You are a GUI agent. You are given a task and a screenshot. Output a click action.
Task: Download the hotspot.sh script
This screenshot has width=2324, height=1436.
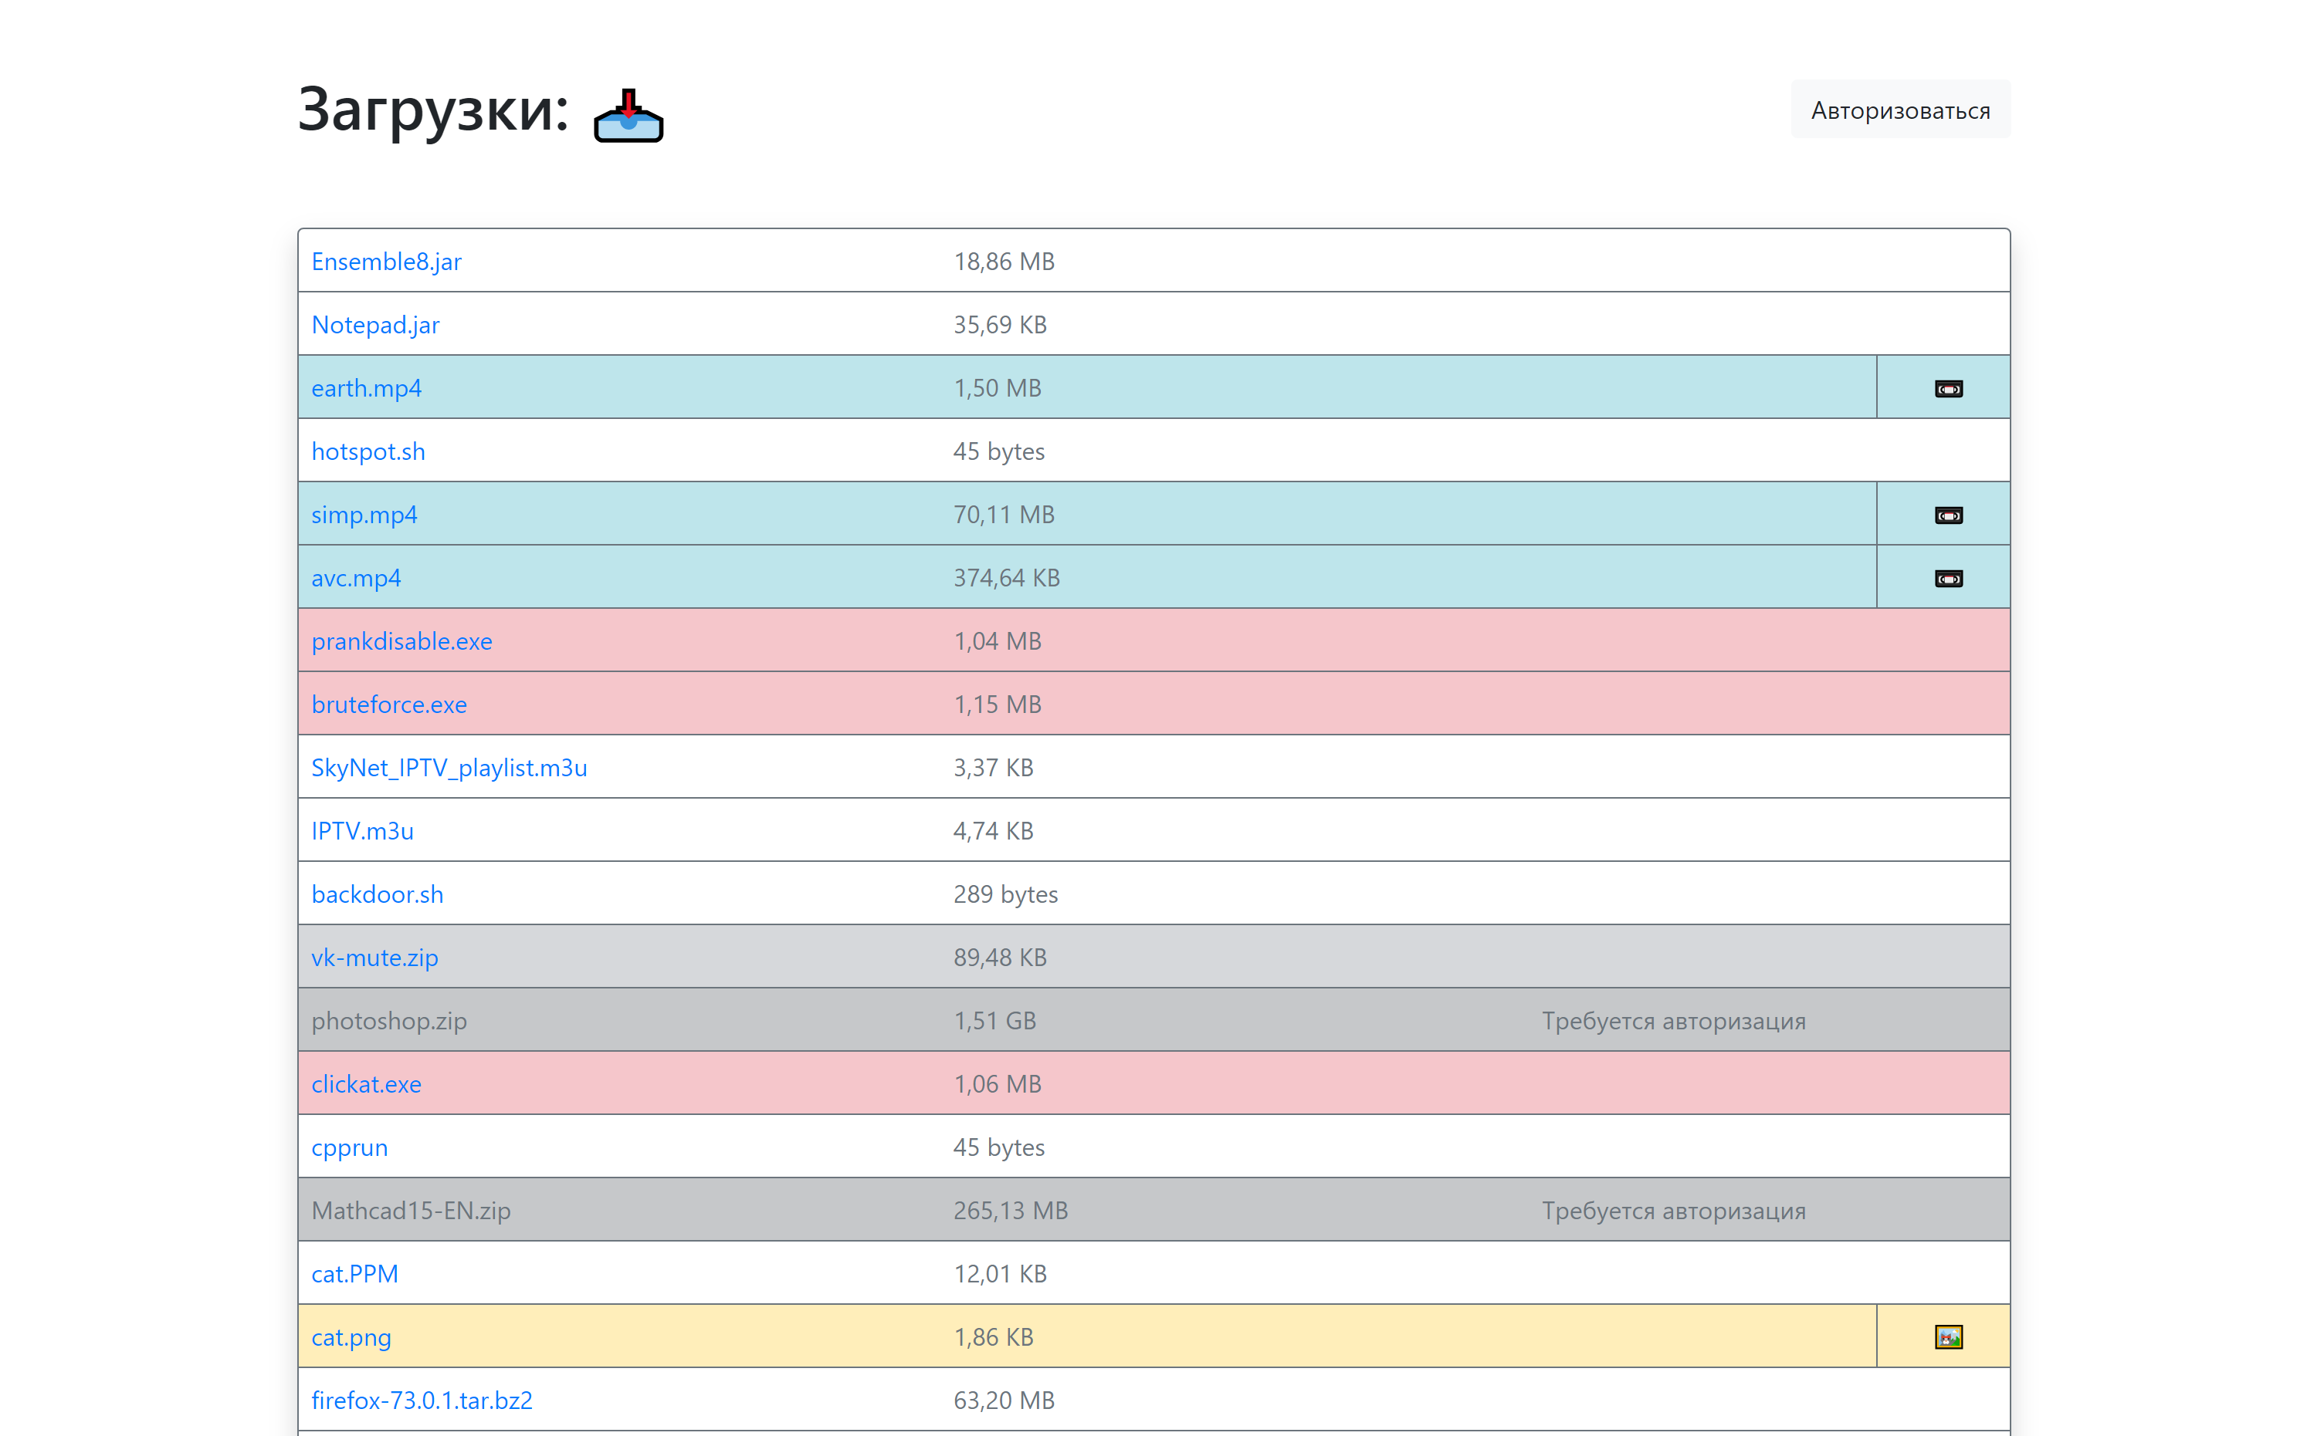[368, 451]
